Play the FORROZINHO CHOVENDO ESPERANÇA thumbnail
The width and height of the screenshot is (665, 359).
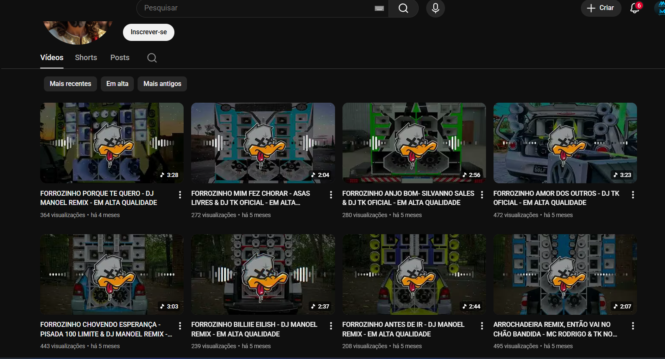[x=112, y=274]
